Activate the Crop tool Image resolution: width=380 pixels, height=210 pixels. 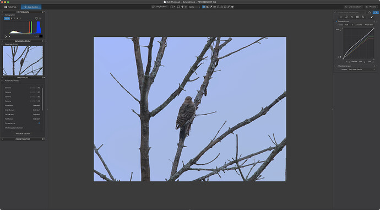[207, 7]
